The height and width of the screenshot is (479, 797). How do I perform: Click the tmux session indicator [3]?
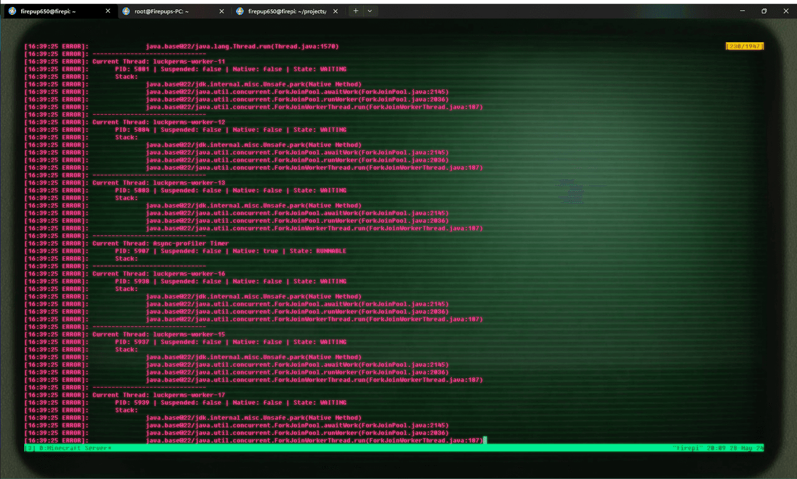point(29,448)
